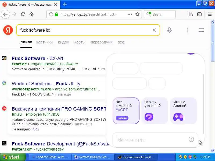Viewport: 215px width, 161px height.
Task: Clear the Yandex search query
Action: pos(154,30)
